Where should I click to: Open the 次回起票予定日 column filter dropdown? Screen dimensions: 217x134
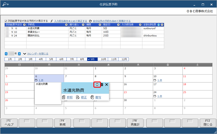click(x=24, y=25)
